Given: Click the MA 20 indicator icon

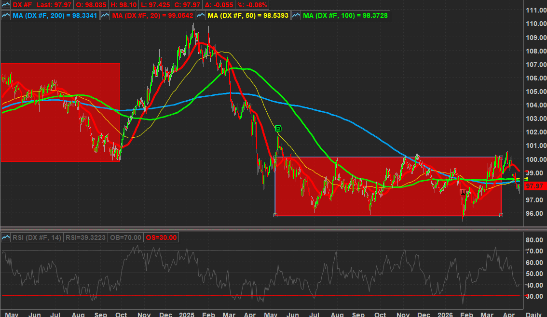Looking at the screenshot, I should tap(106, 15).
